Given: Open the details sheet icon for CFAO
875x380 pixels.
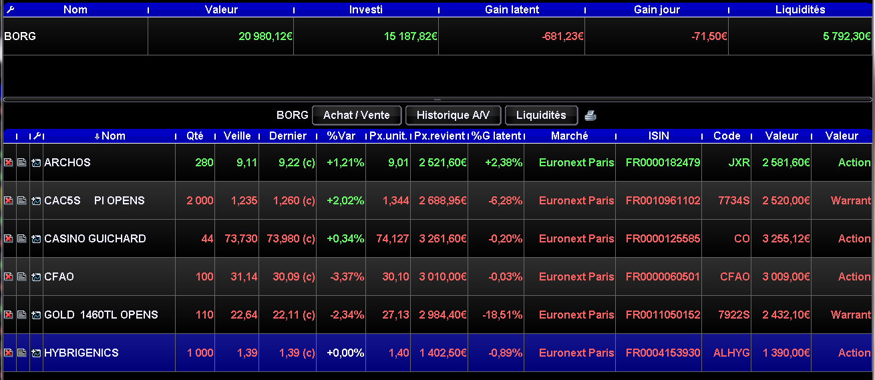Looking at the screenshot, I should (22, 276).
